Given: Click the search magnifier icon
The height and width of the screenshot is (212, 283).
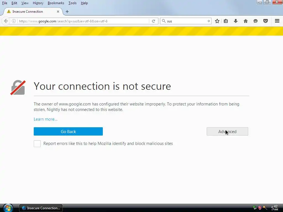Looking at the screenshot, I should [x=164, y=21].
